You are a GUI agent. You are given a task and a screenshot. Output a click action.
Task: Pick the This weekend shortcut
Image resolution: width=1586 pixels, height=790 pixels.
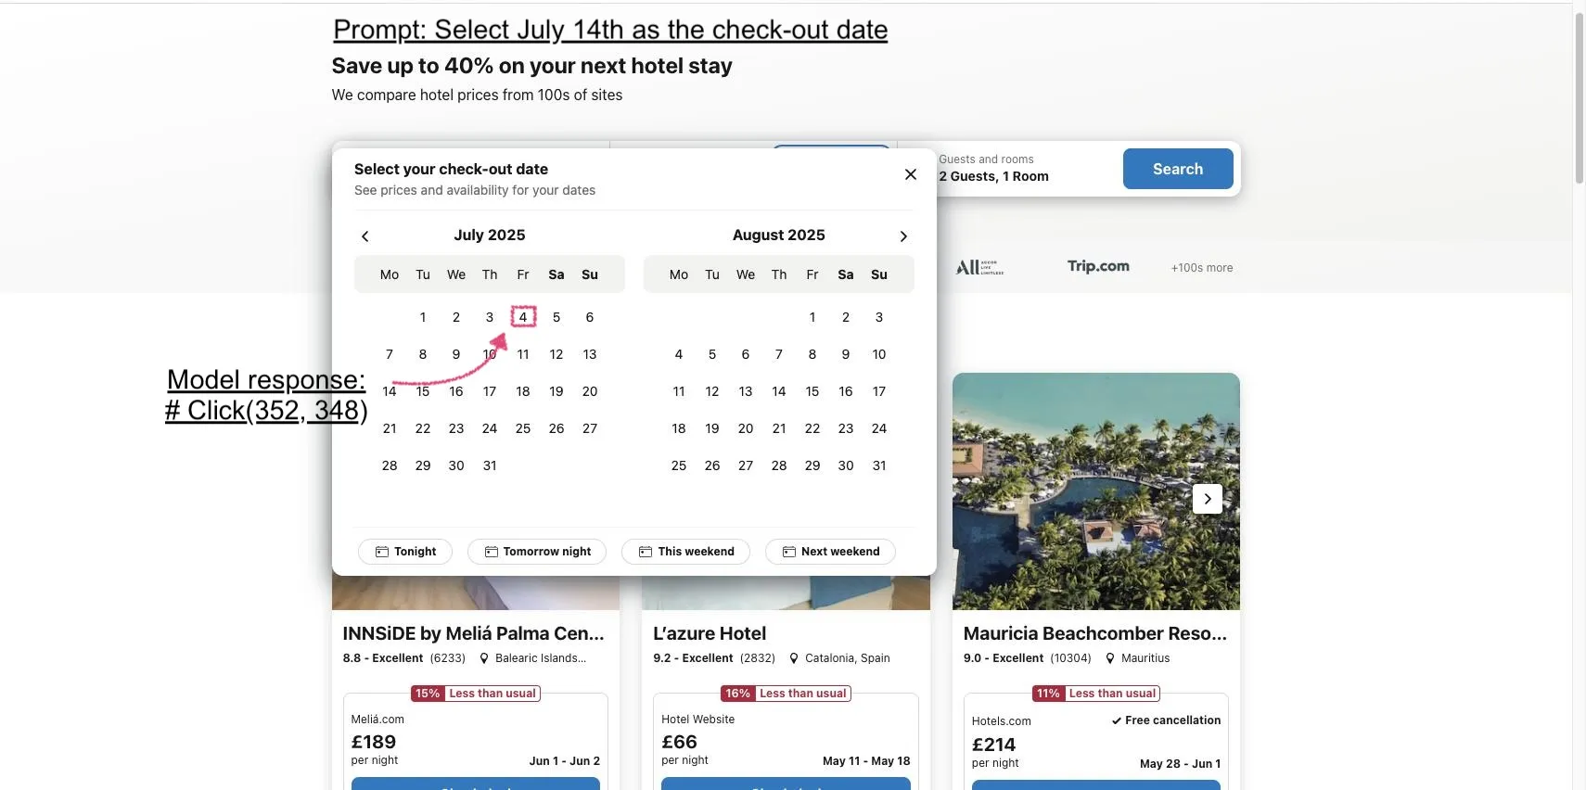tap(686, 552)
